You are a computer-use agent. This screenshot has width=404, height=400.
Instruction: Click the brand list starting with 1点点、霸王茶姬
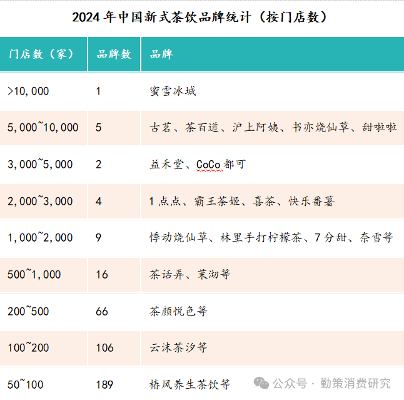[x=242, y=201]
